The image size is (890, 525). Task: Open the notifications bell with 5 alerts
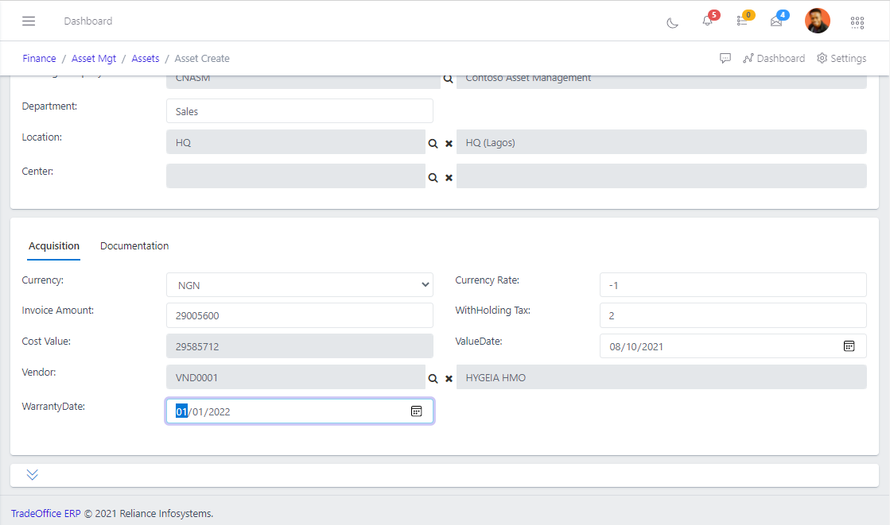click(x=707, y=21)
